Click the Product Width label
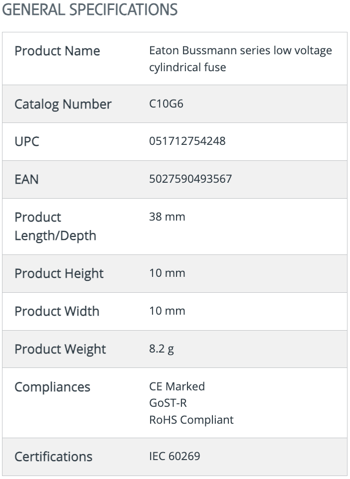The image size is (350, 479). tap(57, 311)
